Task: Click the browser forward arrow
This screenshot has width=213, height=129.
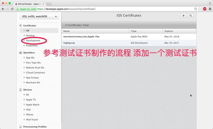Action: click(8, 9)
